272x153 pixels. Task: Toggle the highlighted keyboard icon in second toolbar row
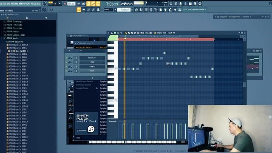click(x=79, y=10)
